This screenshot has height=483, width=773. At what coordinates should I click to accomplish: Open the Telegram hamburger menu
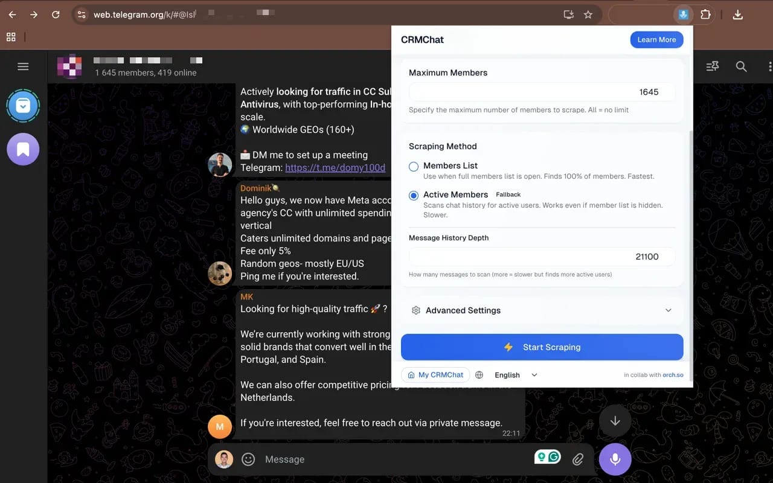pyautogui.click(x=23, y=66)
